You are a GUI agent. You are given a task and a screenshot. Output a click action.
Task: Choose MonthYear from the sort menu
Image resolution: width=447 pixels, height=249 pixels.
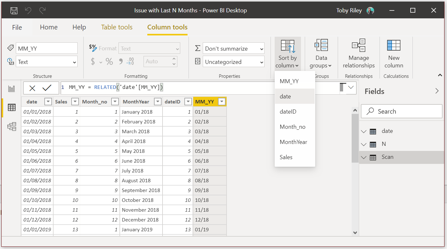tap(293, 142)
